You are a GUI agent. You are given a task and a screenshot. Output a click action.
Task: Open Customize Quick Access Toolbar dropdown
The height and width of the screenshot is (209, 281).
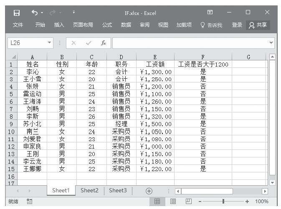tap(74, 13)
